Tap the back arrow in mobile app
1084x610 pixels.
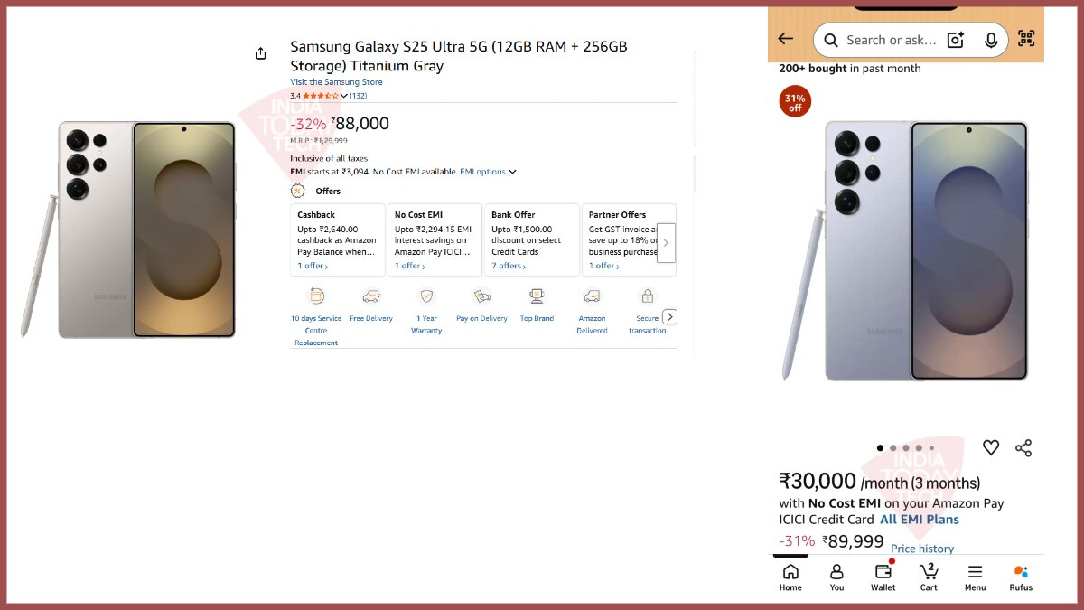[785, 39]
